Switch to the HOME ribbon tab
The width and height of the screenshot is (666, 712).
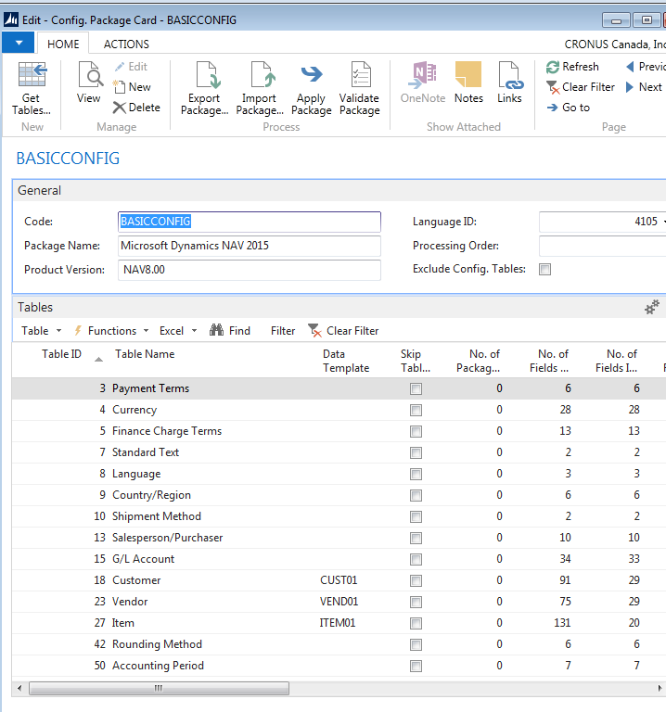click(63, 44)
